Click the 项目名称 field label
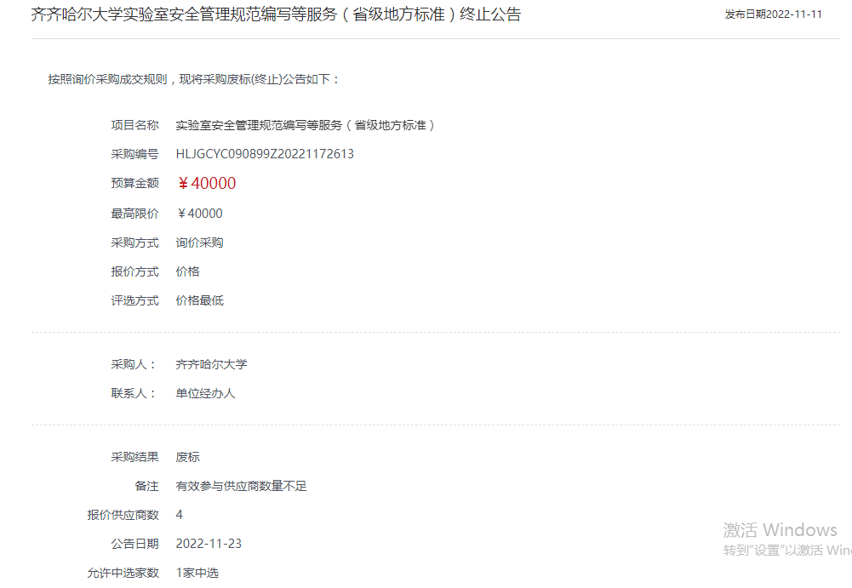The width and height of the screenshot is (852, 588). coord(134,125)
